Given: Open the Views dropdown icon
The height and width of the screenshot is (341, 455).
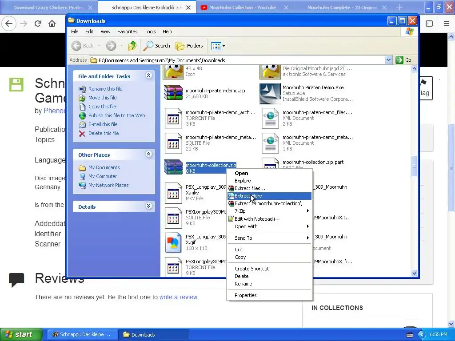Looking at the screenshot, I should coord(218,46).
